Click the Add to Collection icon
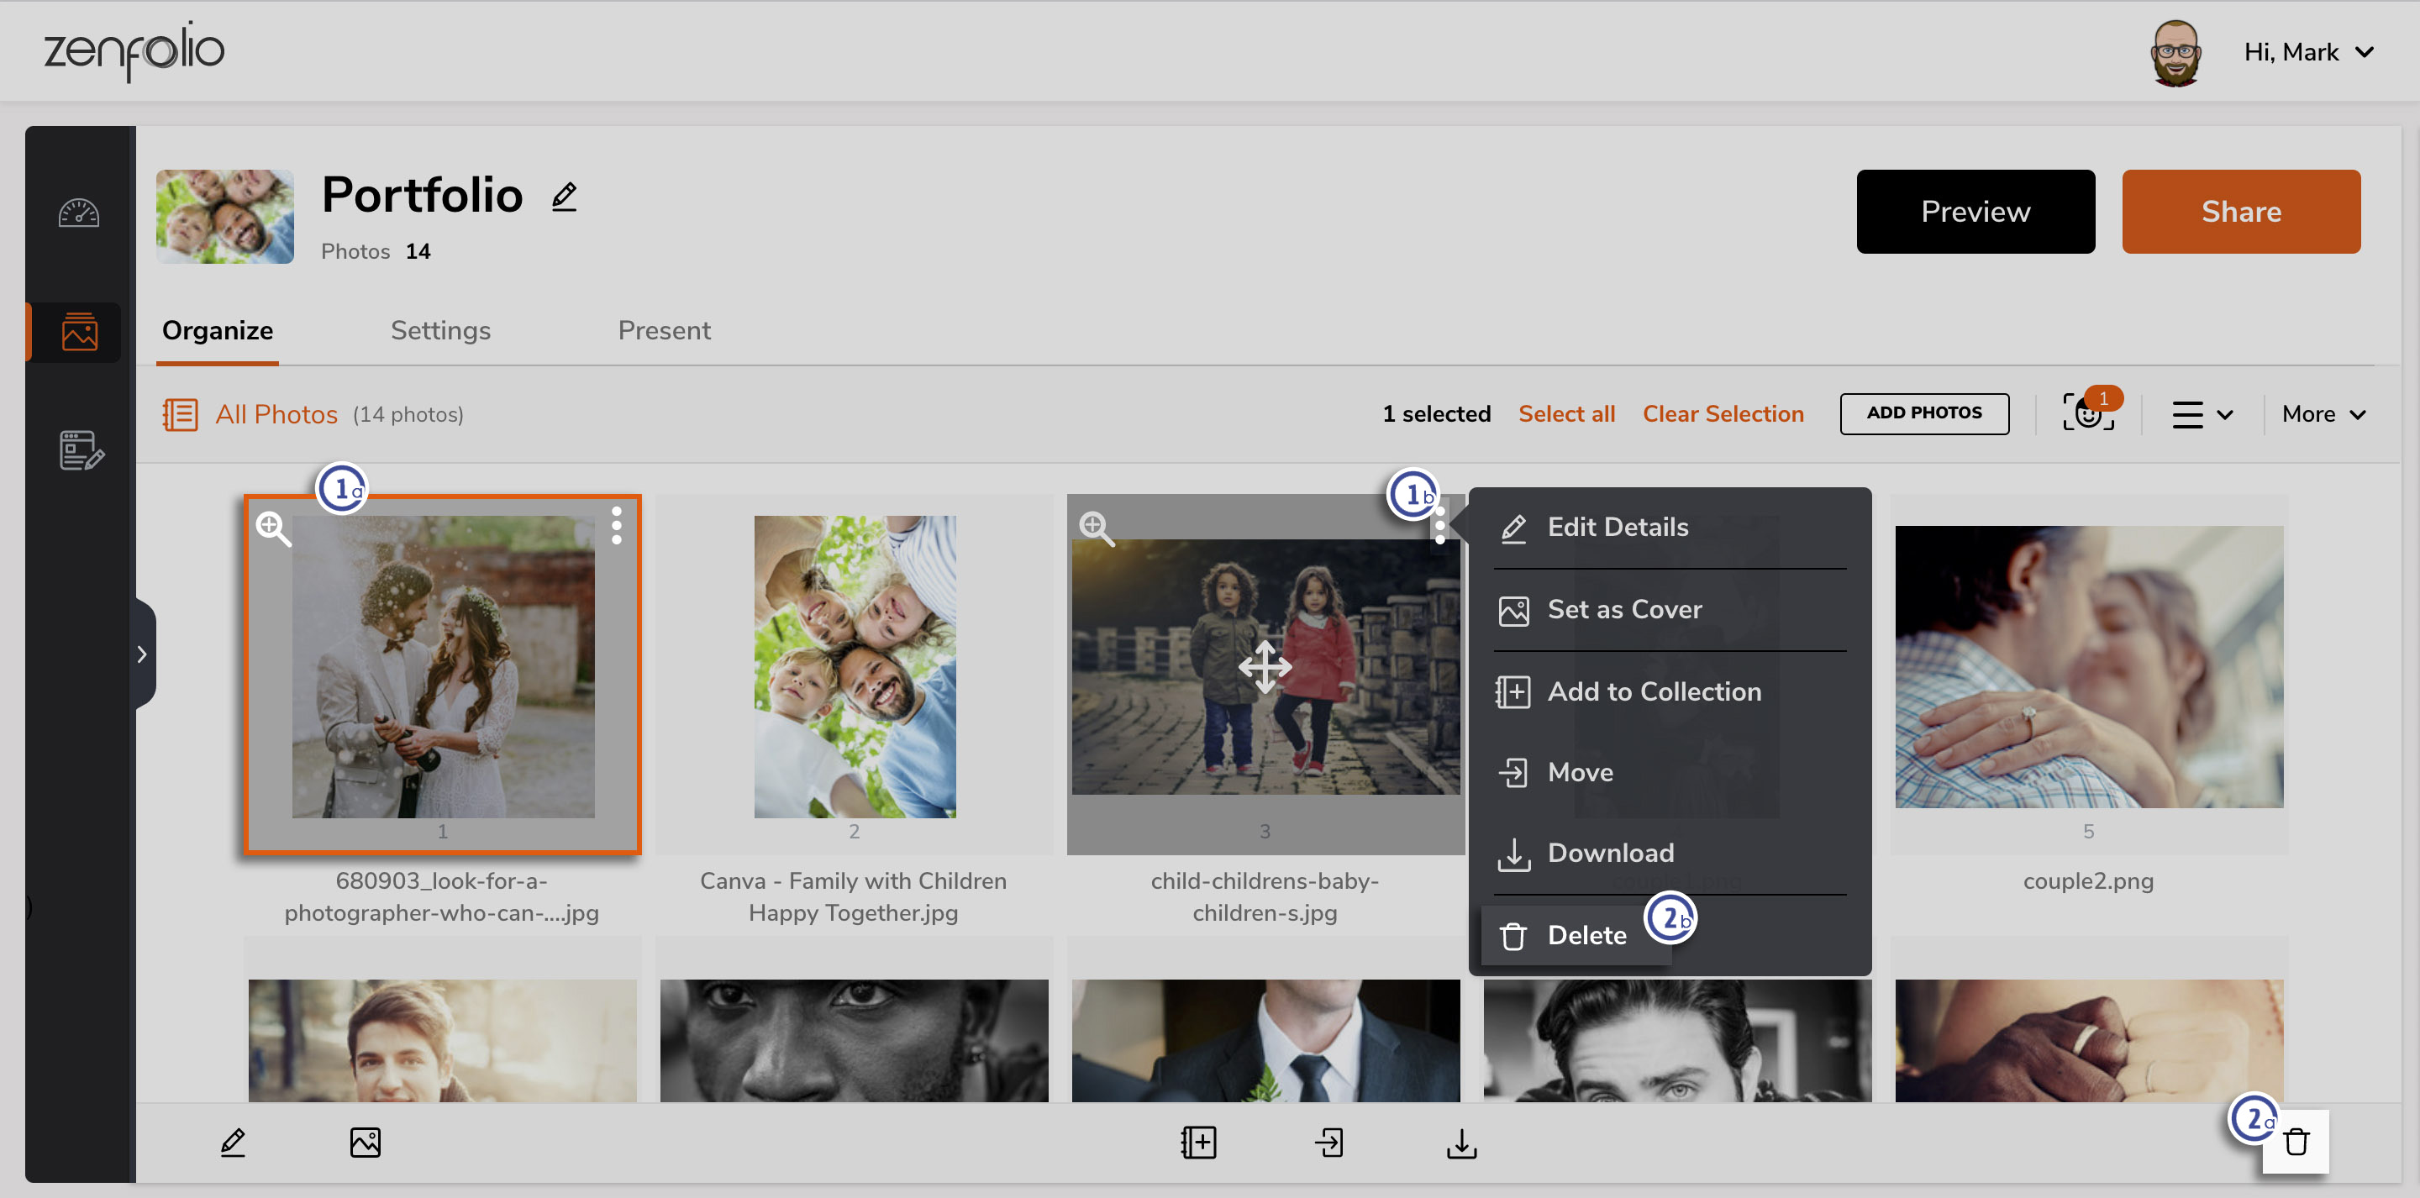Viewport: 2420px width, 1198px height. [1514, 690]
